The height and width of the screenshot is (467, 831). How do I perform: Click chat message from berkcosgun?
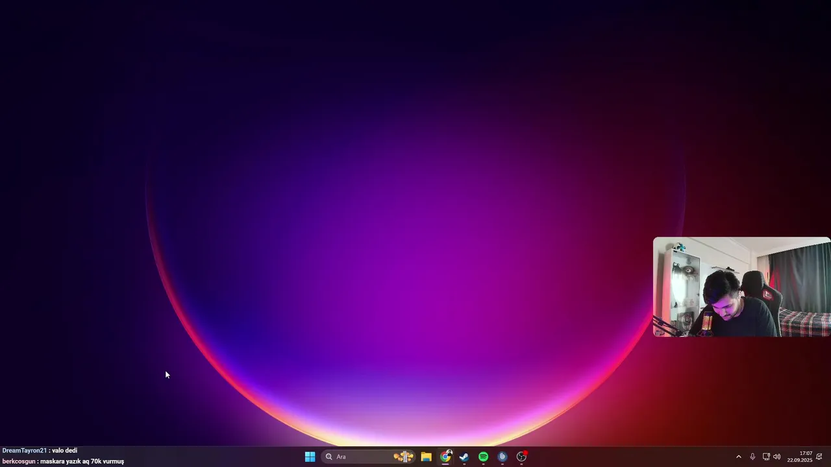(x=63, y=461)
